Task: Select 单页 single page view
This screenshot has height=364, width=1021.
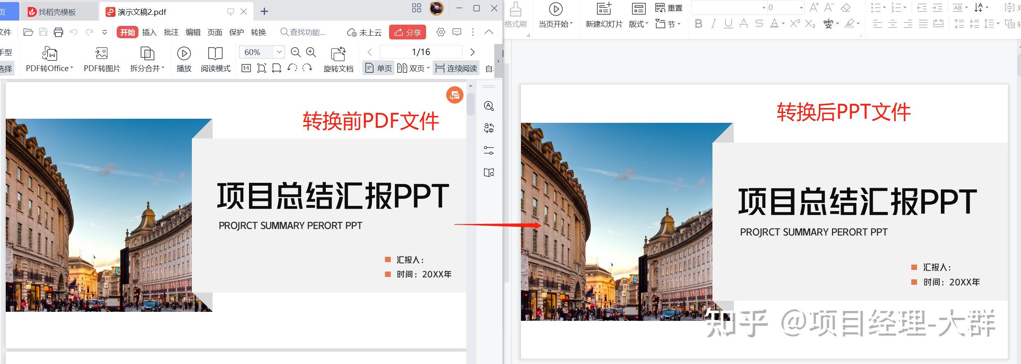Action: click(x=378, y=68)
